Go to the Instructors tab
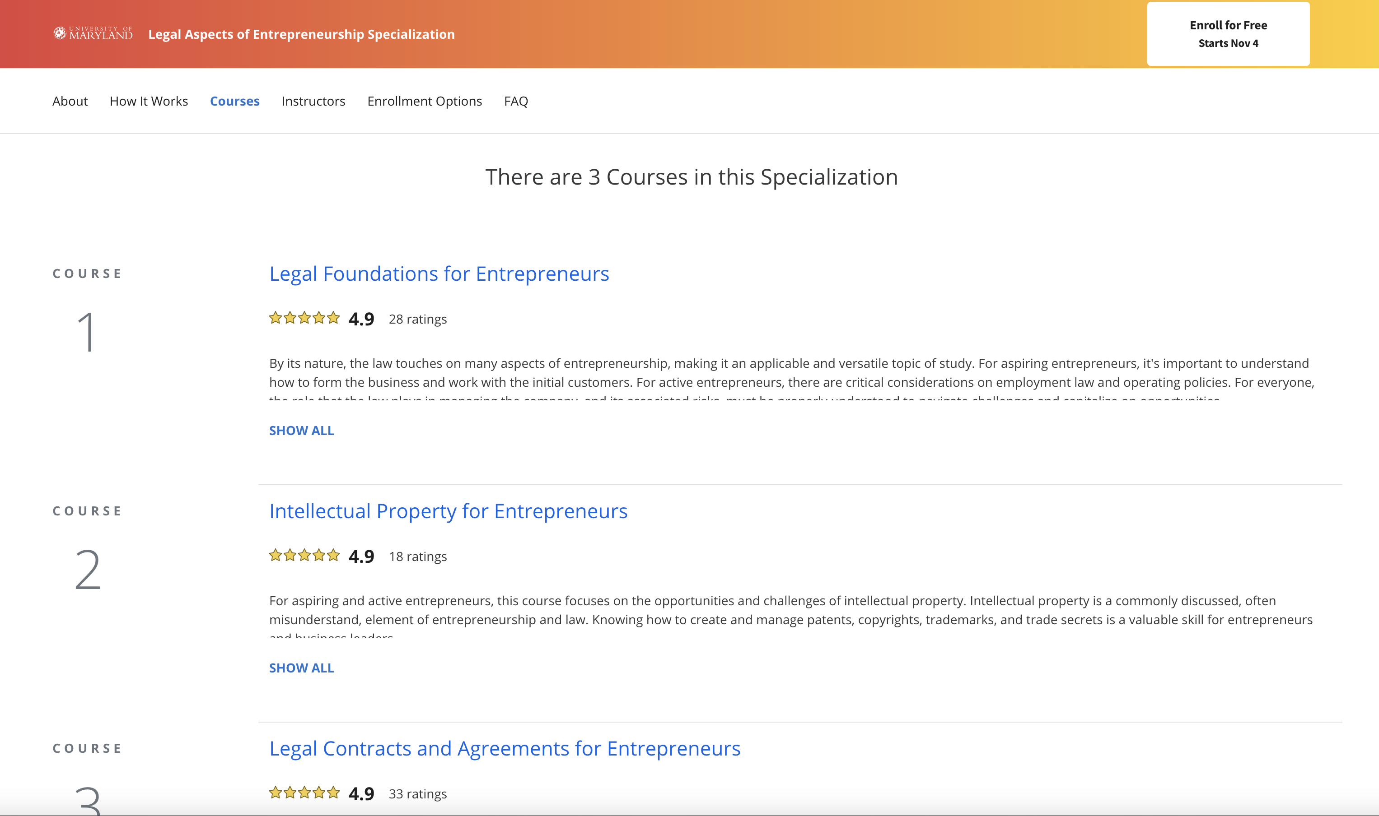This screenshot has width=1379, height=816. pos(313,101)
